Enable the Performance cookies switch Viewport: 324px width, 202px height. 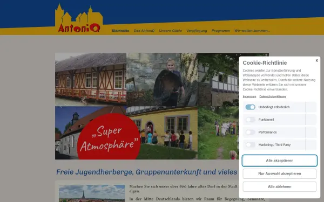[x=250, y=132]
